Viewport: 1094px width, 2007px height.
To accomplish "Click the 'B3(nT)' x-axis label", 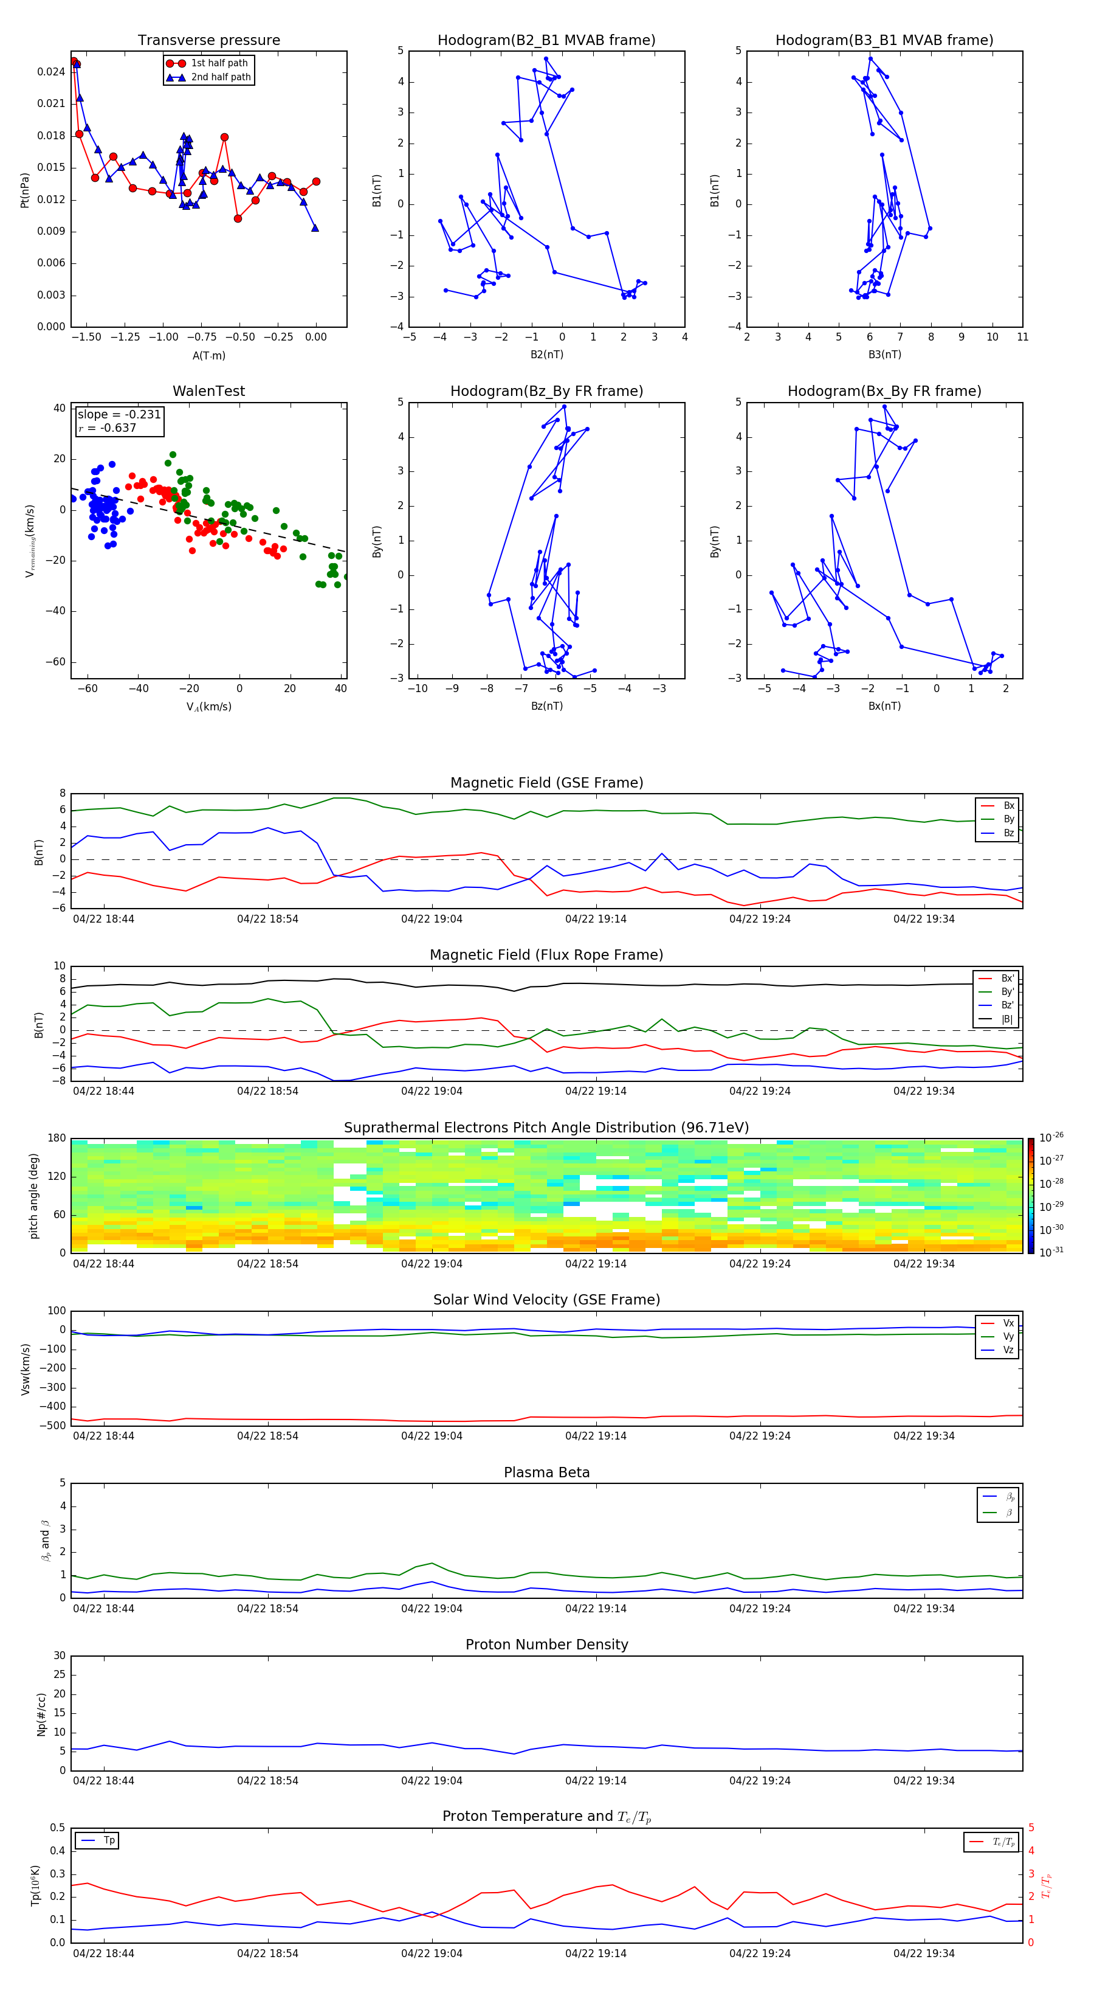I will (884, 355).
